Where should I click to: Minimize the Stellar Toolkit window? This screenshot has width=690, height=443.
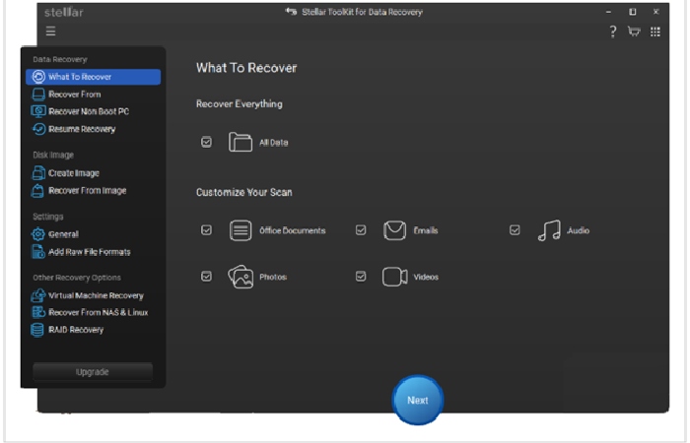pos(608,12)
